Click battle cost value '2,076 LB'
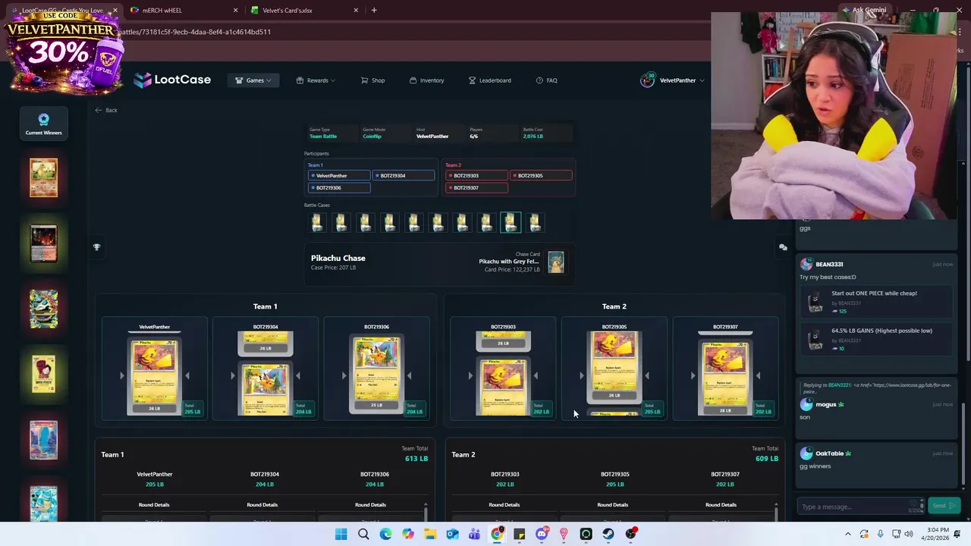This screenshot has width=971, height=546. (533, 136)
